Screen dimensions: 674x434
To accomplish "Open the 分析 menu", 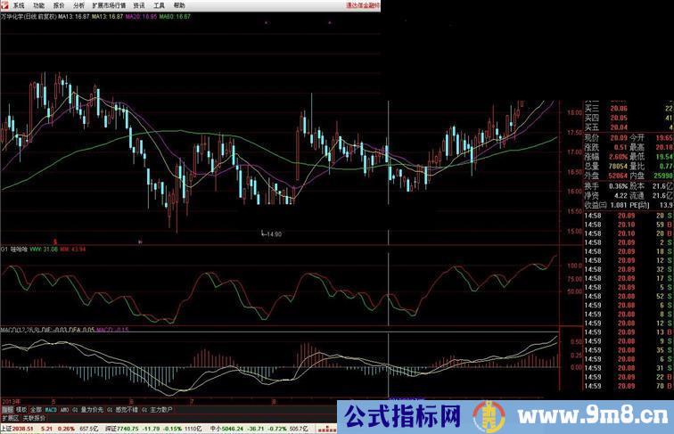I will tap(79, 4).
